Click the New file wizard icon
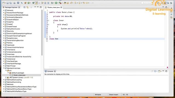175x98 pixels. (3, 3)
